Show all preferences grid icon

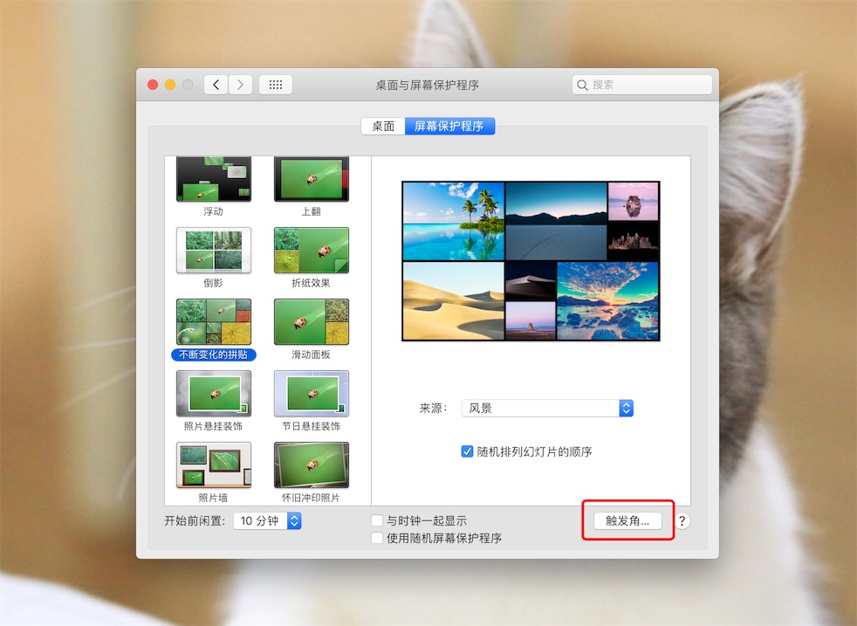pyautogui.click(x=276, y=85)
